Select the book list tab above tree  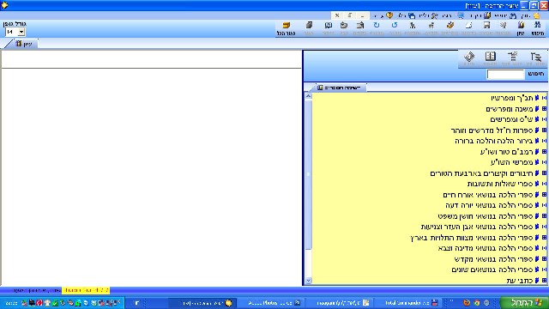click(339, 88)
